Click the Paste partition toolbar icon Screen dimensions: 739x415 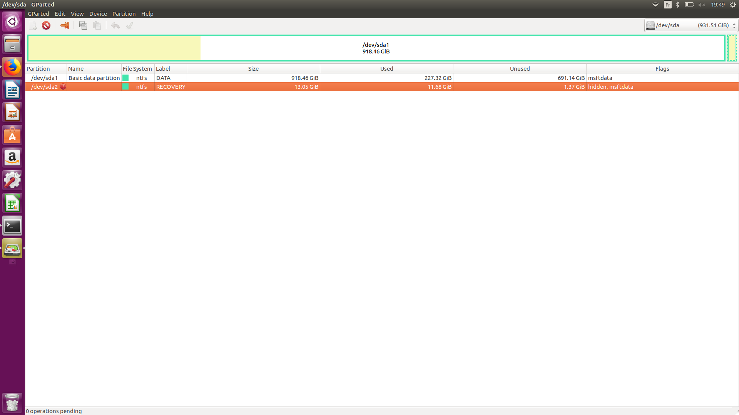97,25
